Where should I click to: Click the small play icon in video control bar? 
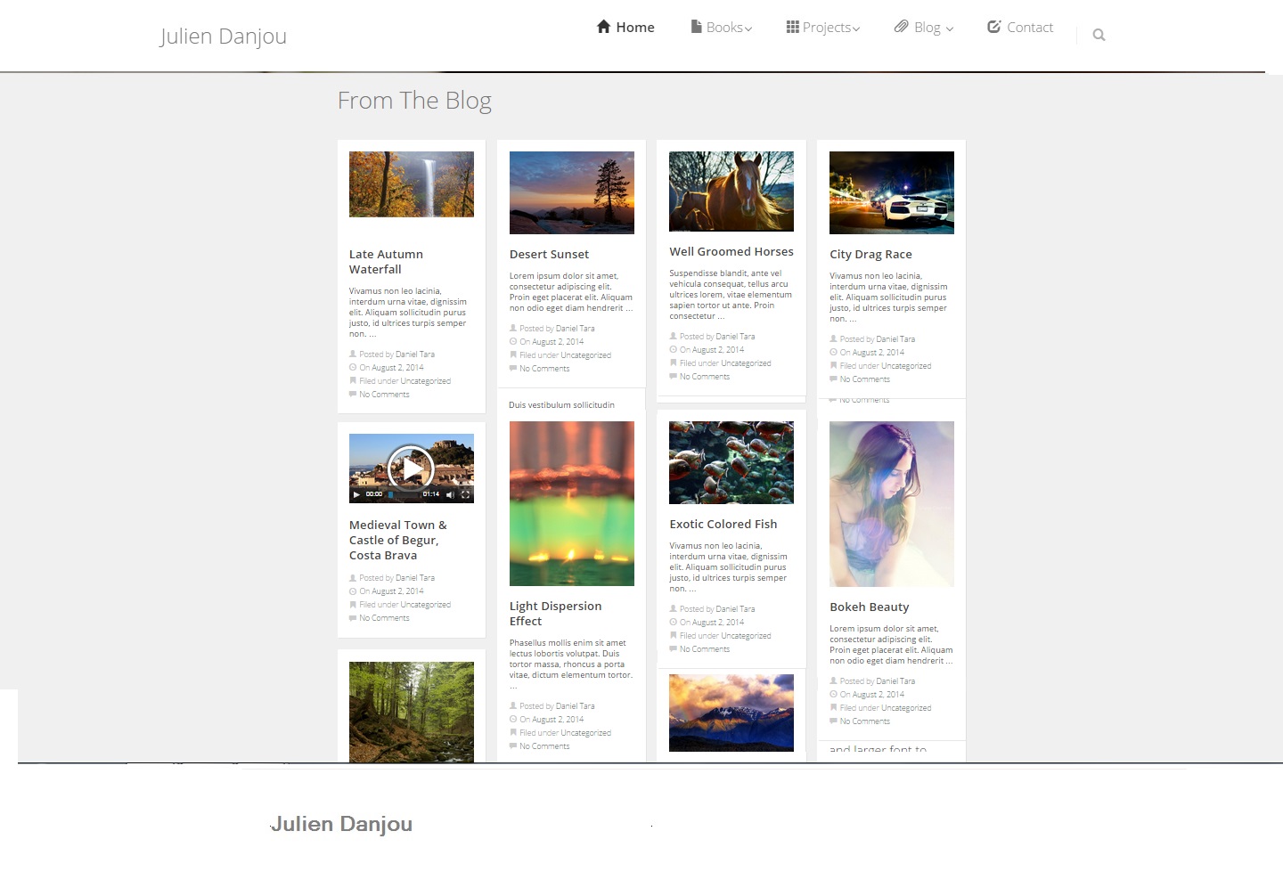click(356, 494)
